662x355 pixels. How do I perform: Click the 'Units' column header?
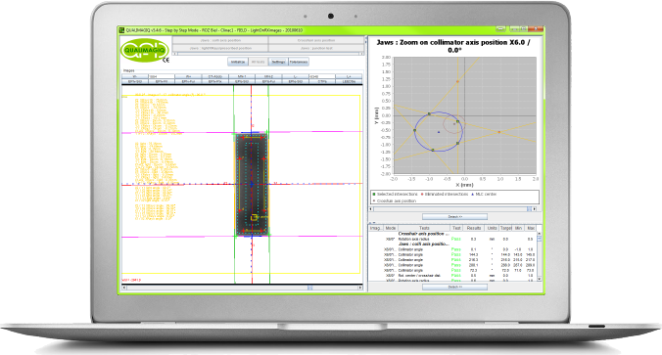click(492, 228)
